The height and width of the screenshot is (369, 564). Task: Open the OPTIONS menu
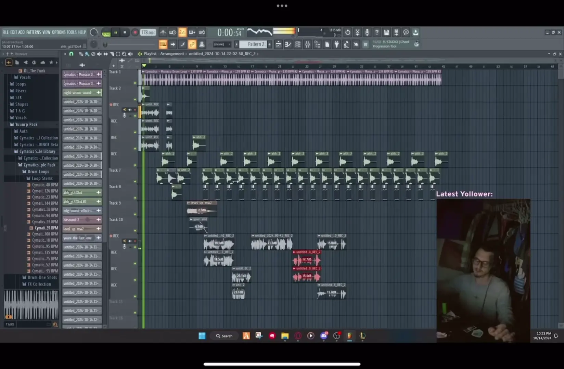tap(59, 32)
